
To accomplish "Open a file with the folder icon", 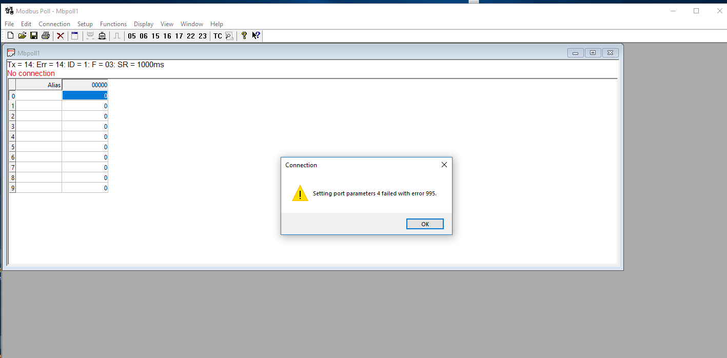I will [x=22, y=36].
